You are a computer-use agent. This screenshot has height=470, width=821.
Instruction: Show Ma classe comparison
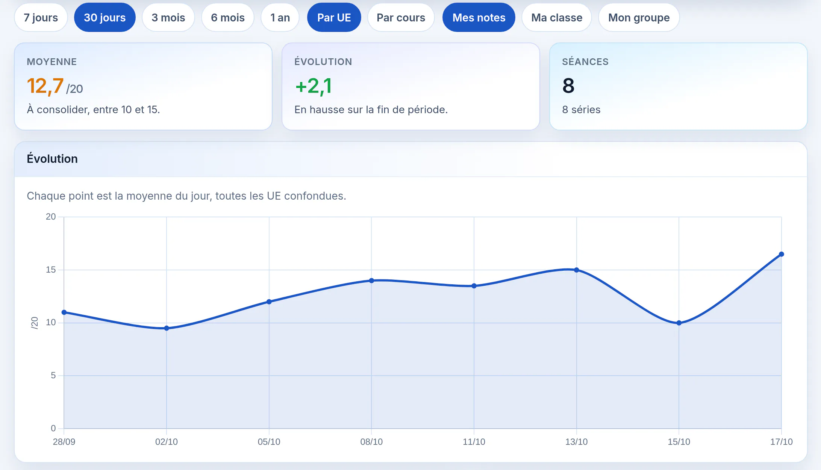(x=557, y=18)
